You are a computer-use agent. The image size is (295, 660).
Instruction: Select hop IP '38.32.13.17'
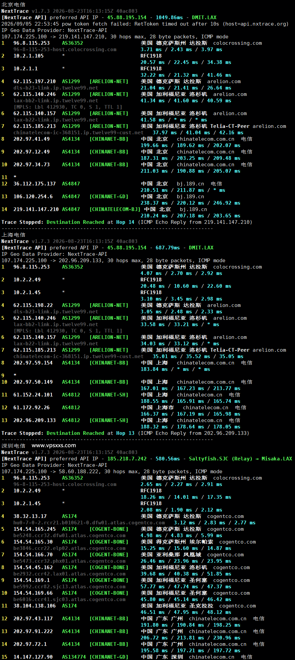tap(30, 516)
